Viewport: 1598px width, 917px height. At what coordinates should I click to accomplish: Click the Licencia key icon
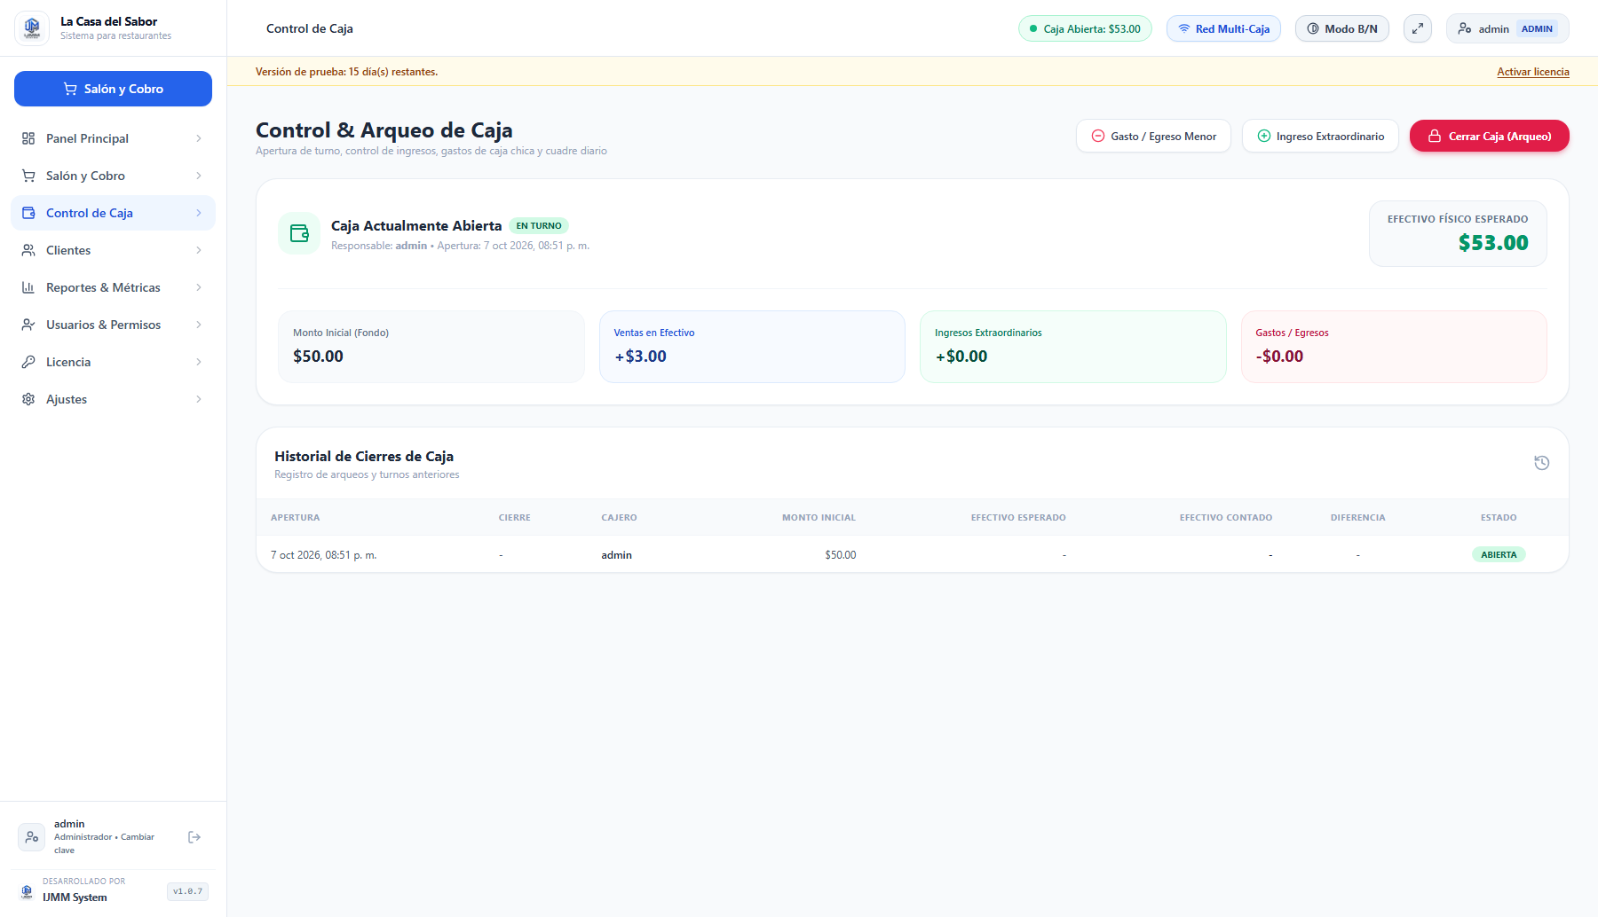28,362
